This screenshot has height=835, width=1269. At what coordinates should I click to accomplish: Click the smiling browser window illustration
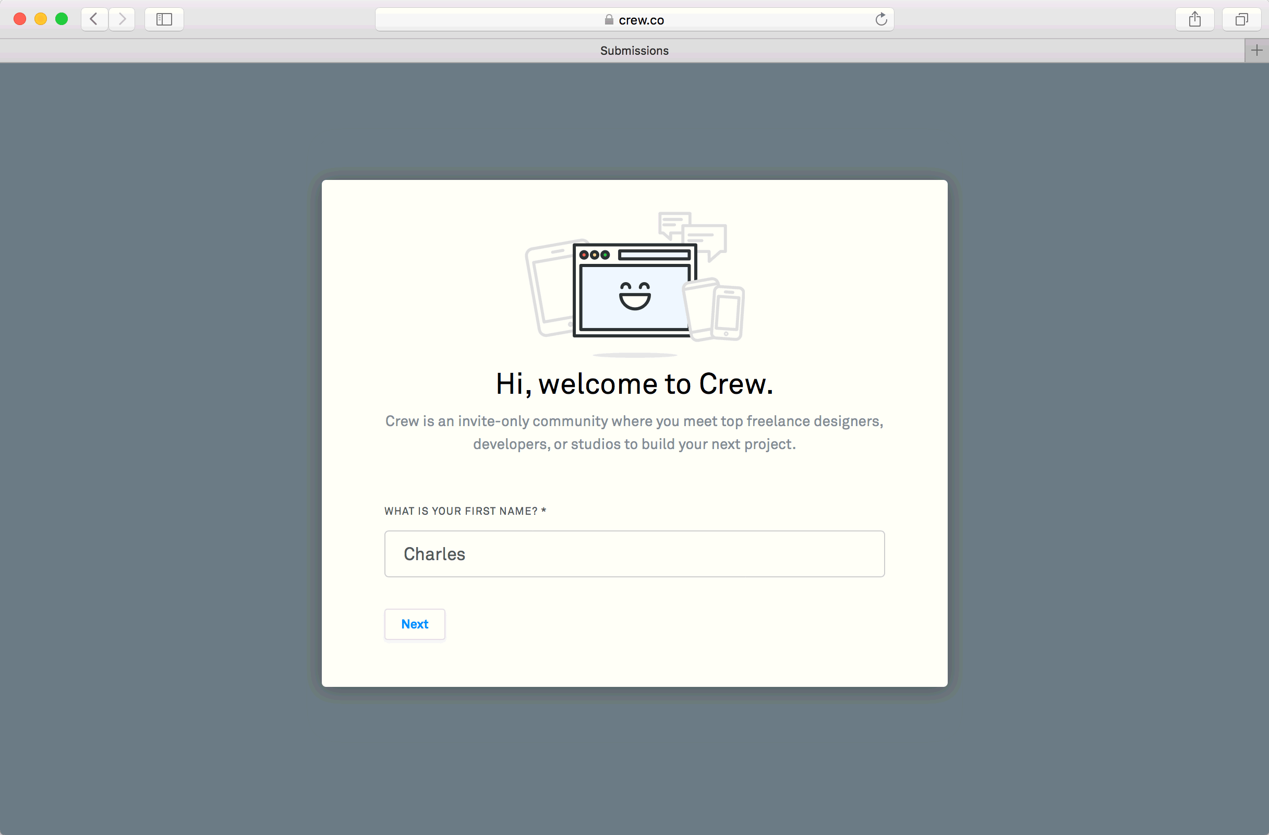click(x=633, y=291)
